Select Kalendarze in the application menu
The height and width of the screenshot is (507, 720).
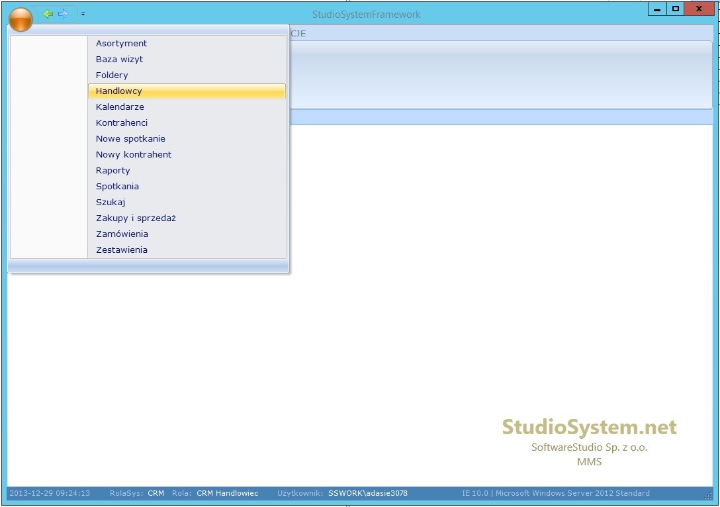point(187,107)
